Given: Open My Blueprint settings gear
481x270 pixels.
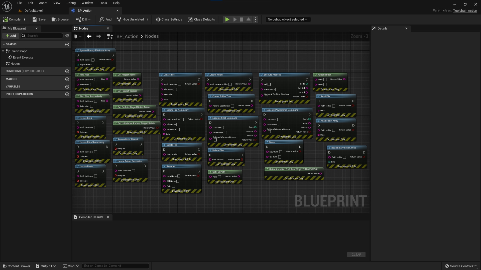Looking at the screenshot, I should point(67,36).
